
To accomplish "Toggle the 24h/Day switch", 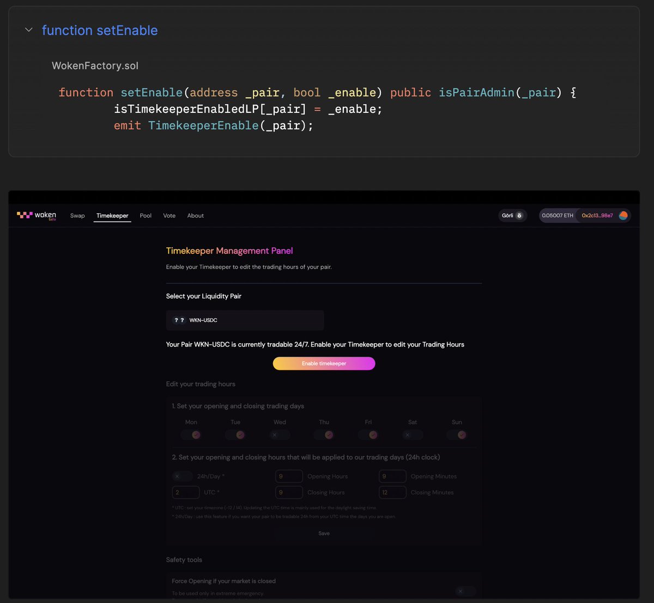I will pyautogui.click(x=182, y=476).
